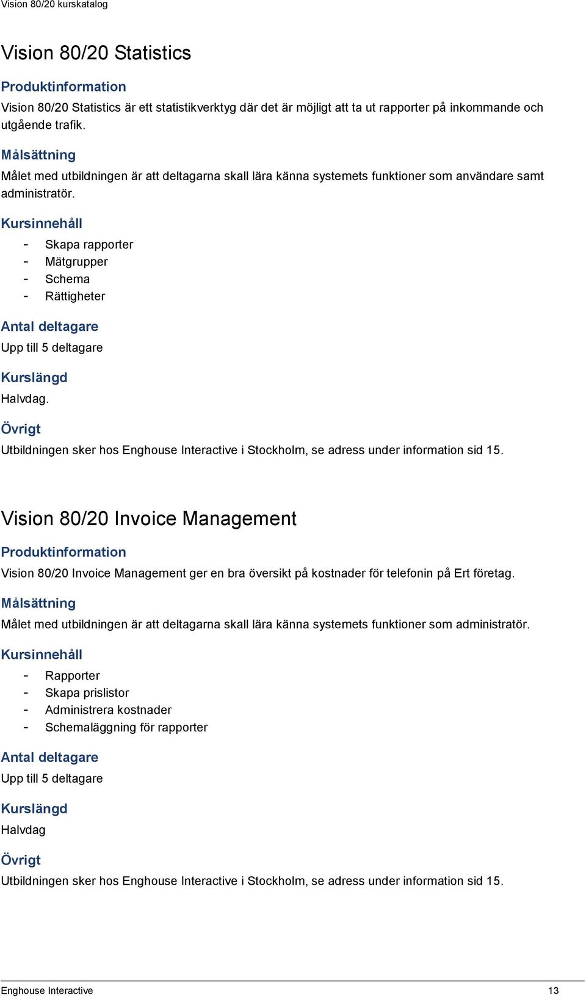The width and height of the screenshot is (586, 997).
Task: Select the 'Mätgrupper' list item
Action: 76,262
